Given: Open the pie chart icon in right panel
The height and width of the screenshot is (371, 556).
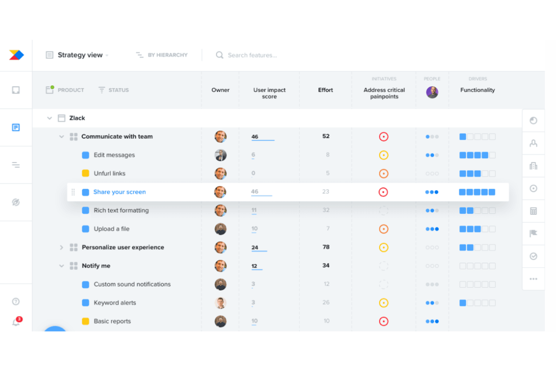Looking at the screenshot, I should click(533, 121).
